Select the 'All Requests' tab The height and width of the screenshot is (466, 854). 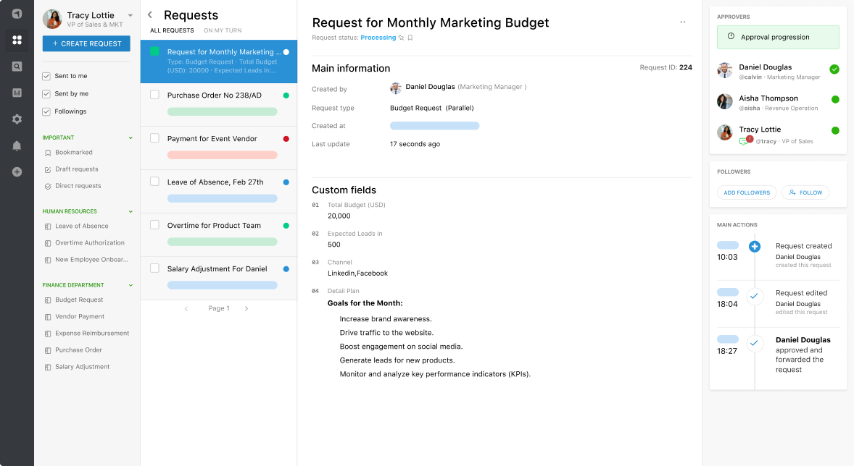[172, 30]
